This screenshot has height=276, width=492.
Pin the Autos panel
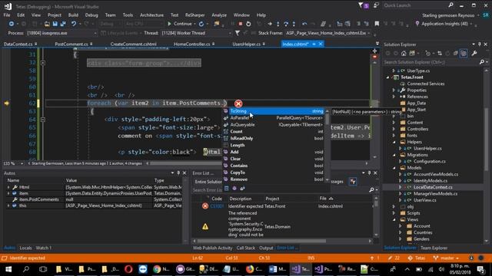pyautogui.click(x=178, y=173)
